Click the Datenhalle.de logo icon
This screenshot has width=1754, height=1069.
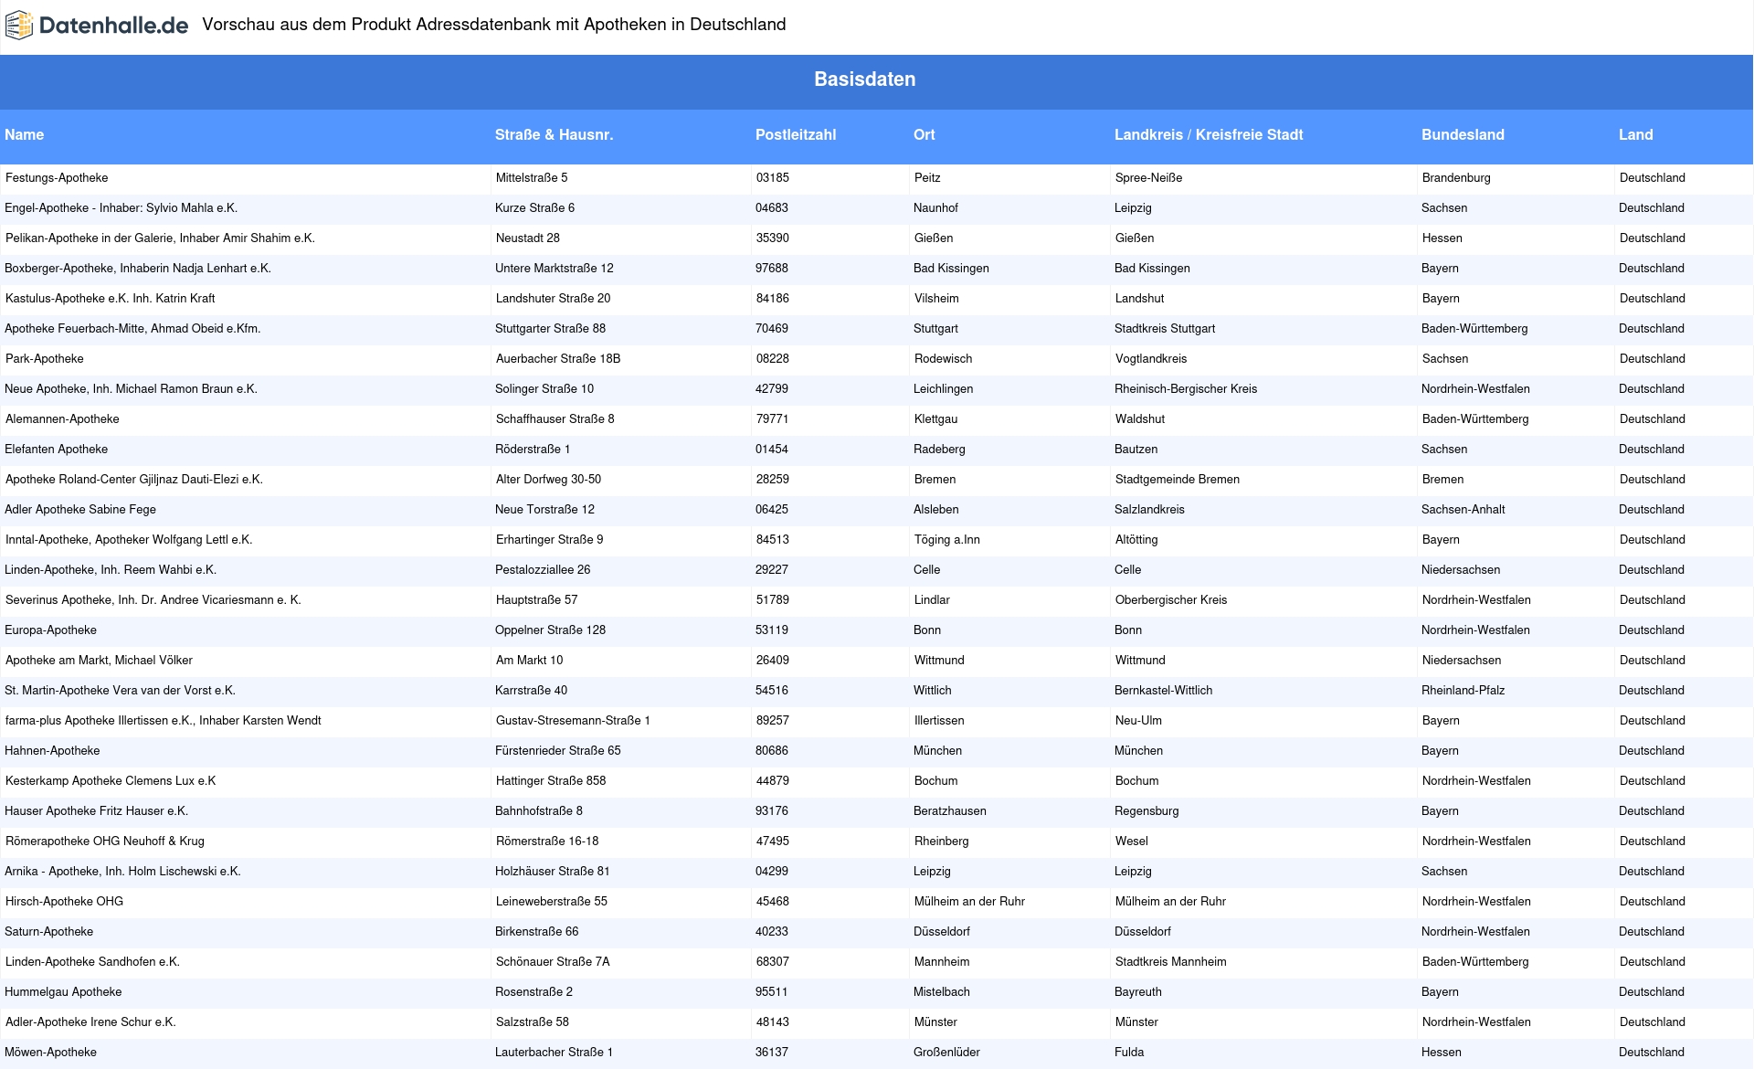tap(19, 26)
